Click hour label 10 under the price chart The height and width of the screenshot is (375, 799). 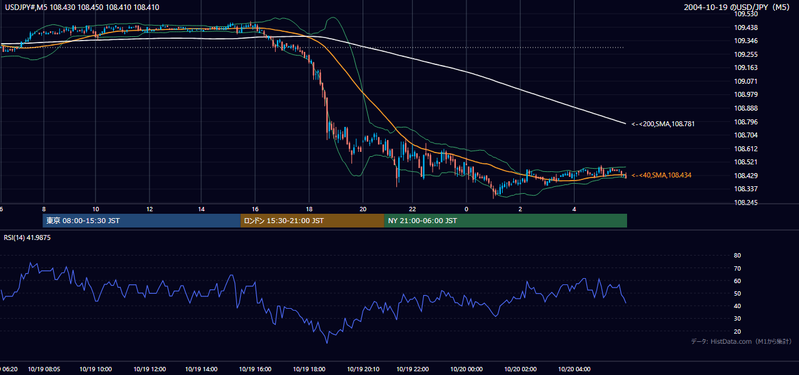[x=96, y=209]
